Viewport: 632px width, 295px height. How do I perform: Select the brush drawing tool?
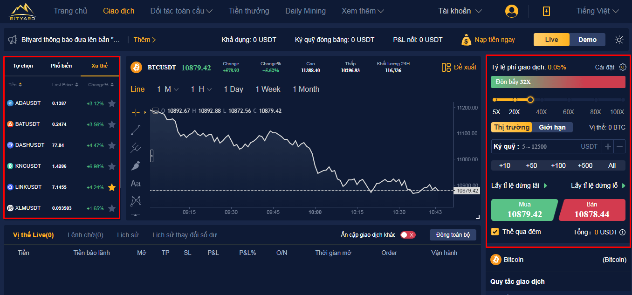click(136, 165)
